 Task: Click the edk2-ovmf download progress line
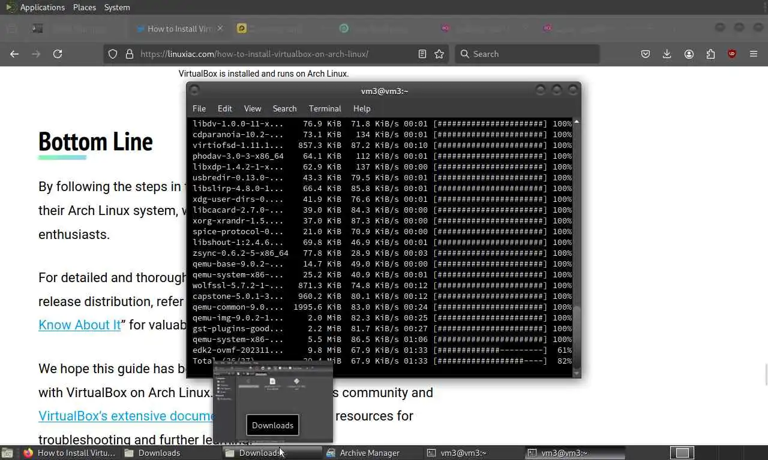click(382, 350)
